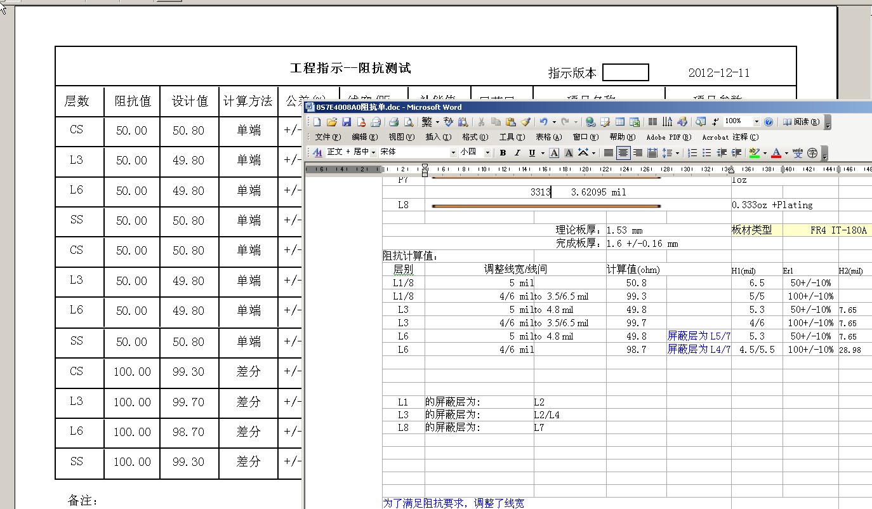This screenshot has height=509, width=872.
Task: Toggle right alignment button
Action: pos(638,152)
